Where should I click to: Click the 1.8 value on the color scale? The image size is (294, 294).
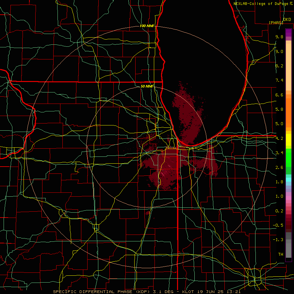[279, 182]
